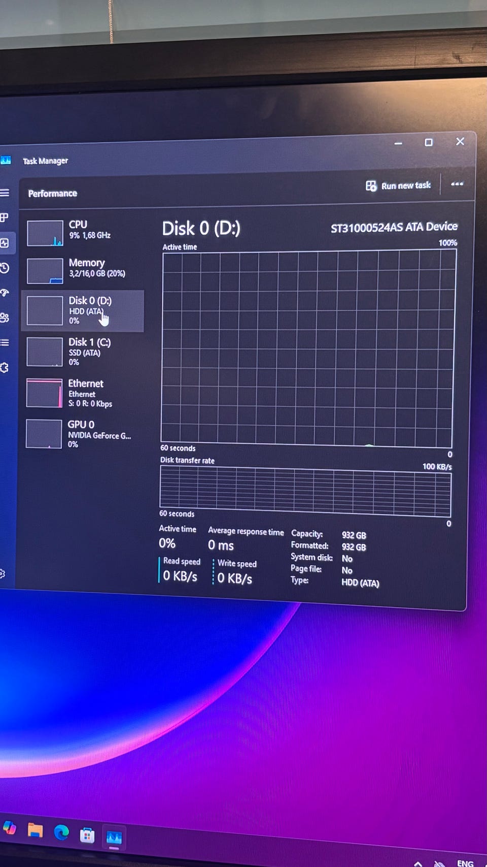Launch Microsoft Edge from the taskbar
This screenshot has height=867, width=487.
61,832
